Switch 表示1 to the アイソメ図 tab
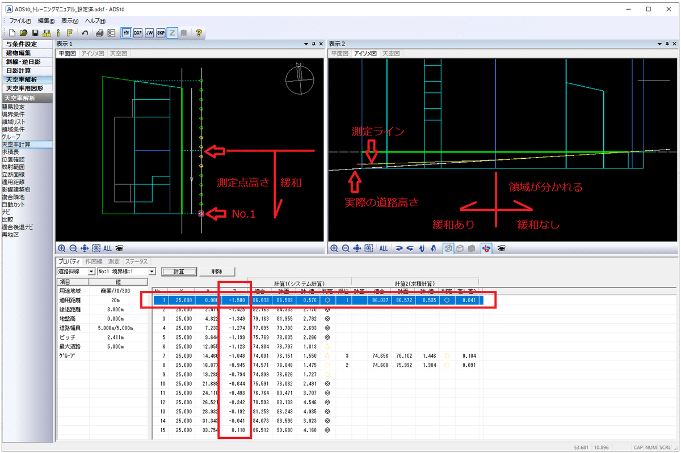The height and width of the screenshot is (453, 681). [94, 53]
